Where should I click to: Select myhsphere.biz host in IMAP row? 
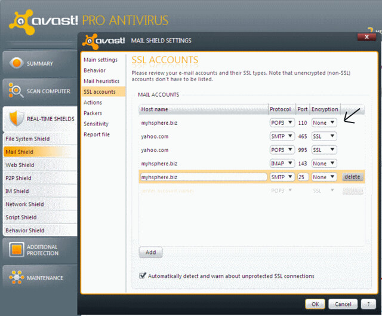click(159, 164)
